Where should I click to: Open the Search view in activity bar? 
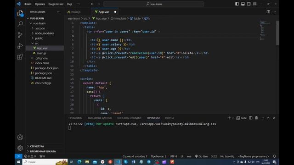point(20,24)
